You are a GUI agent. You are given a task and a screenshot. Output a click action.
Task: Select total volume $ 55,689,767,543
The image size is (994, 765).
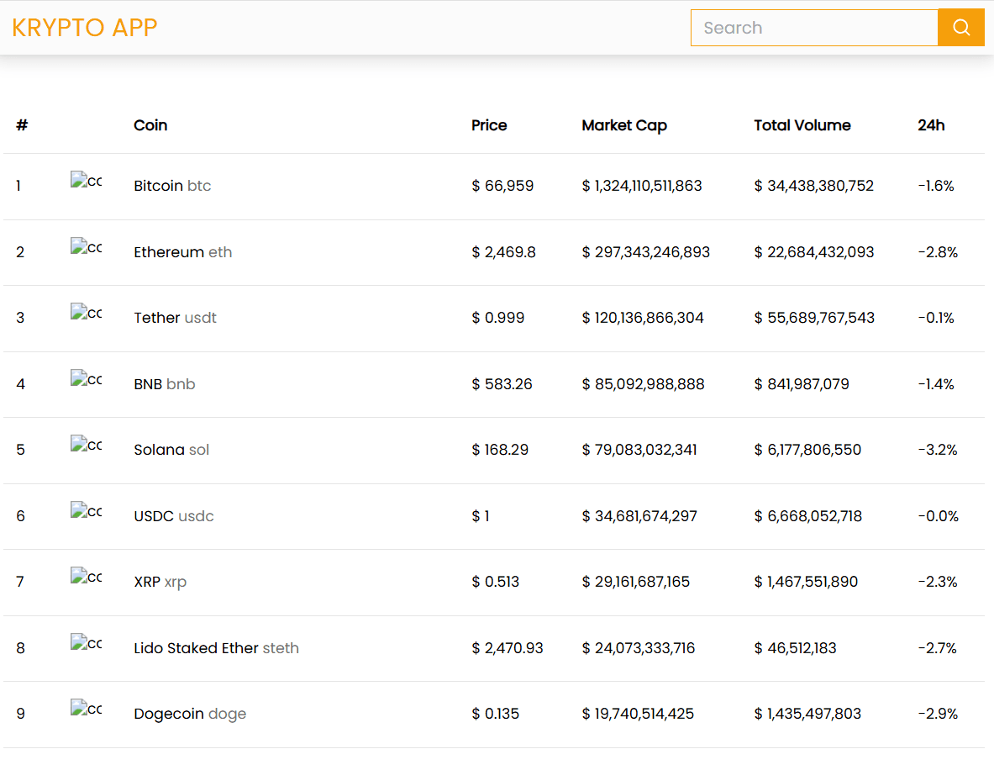click(814, 318)
